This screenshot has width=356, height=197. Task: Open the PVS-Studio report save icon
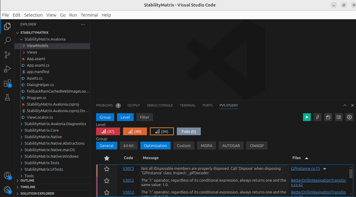328,117
